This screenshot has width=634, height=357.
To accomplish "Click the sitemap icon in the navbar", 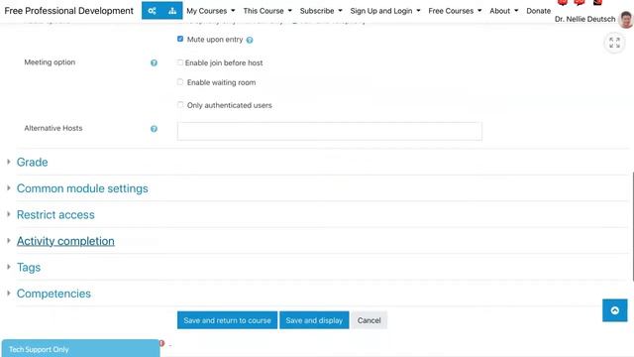I will coord(172,11).
